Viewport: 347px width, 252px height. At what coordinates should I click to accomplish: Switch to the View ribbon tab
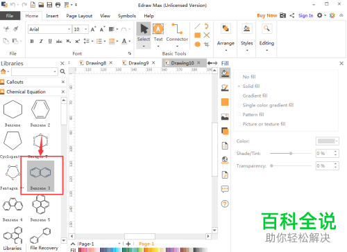pyautogui.click(x=105, y=16)
